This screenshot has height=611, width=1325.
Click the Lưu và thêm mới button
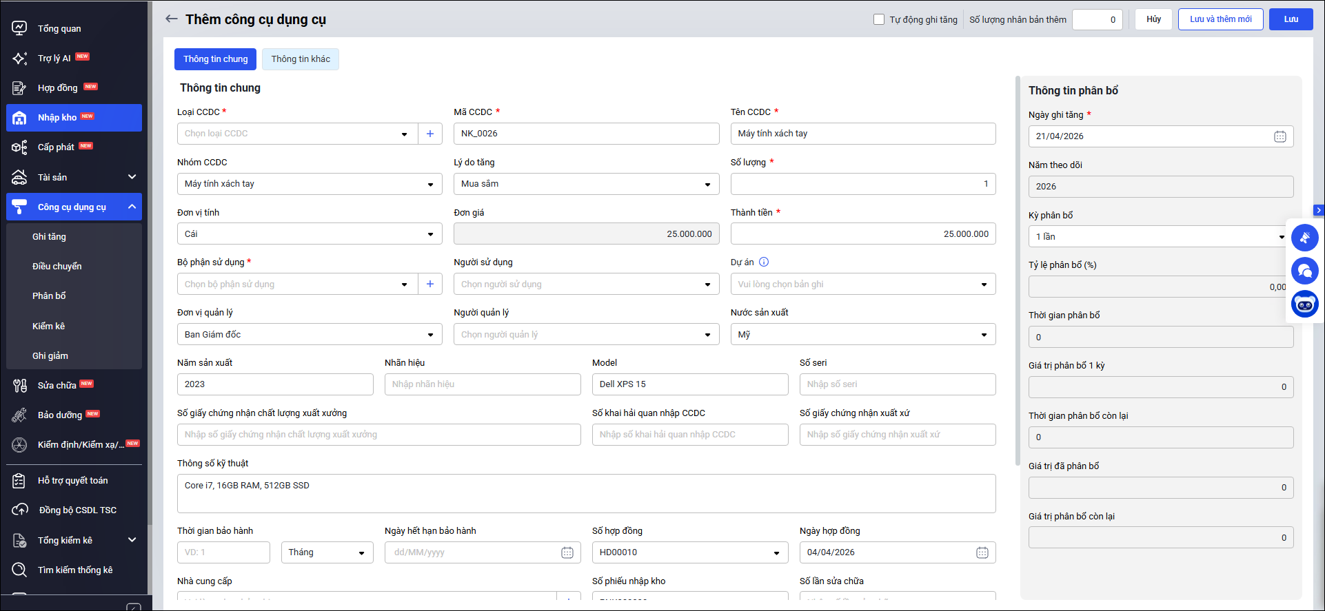click(1220, 19)
